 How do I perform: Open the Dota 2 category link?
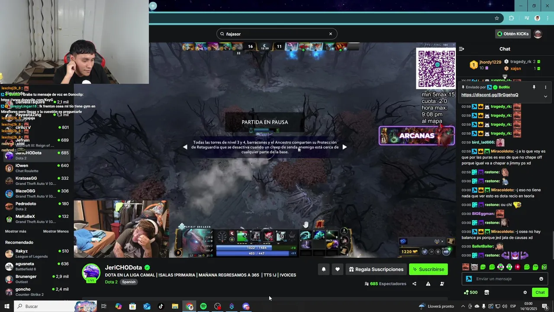(x=111, y=282)
